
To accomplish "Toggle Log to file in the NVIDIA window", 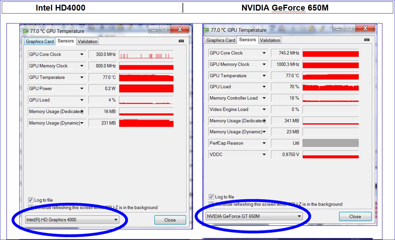I will pyautogui.click(x=211, y=197).
